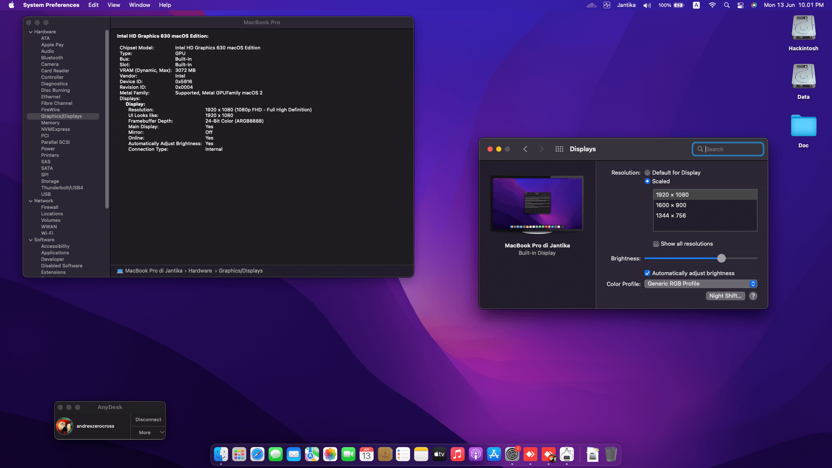The image size is (832, 468).
Task: Open the Color Profile dropdown
Action: point(701,284)
